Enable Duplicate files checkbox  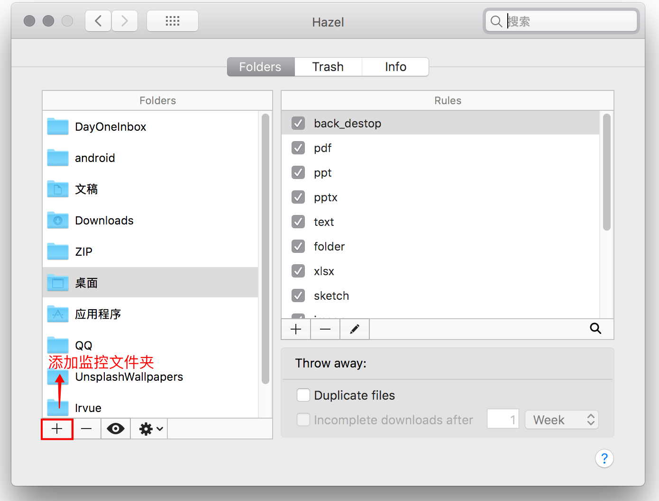pos(303,395)
